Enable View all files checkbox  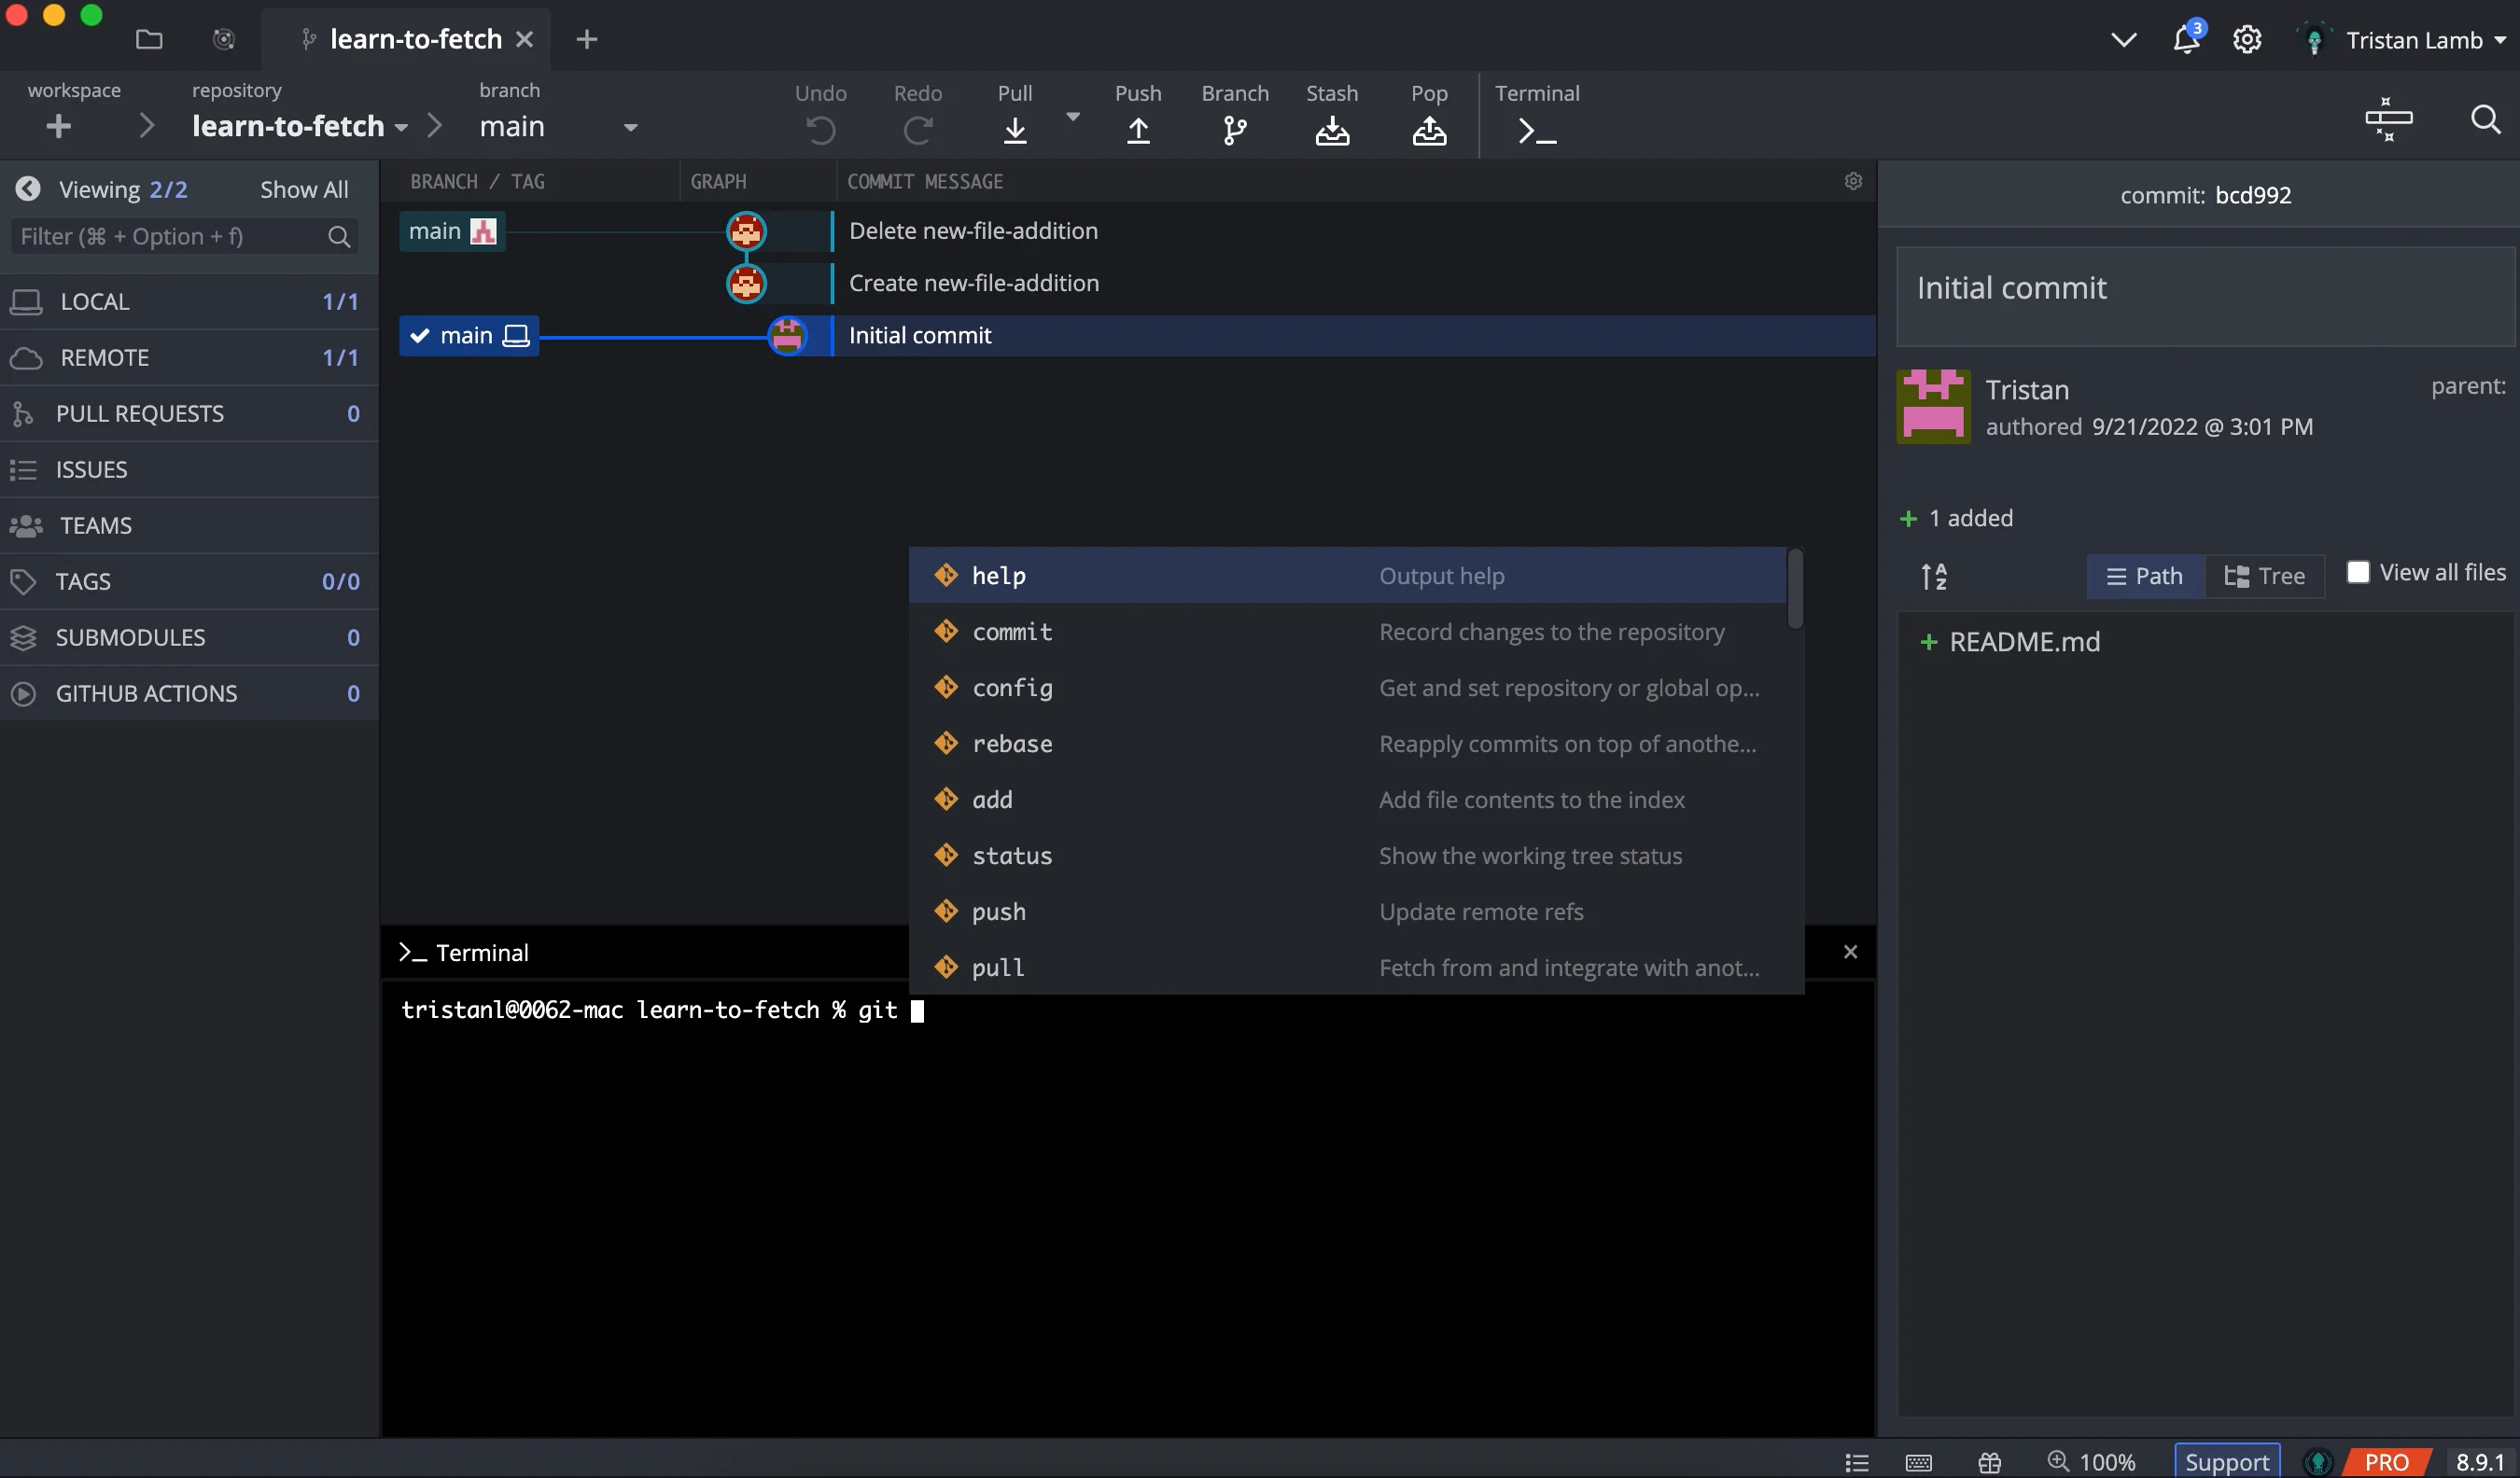click(2357, 572)
